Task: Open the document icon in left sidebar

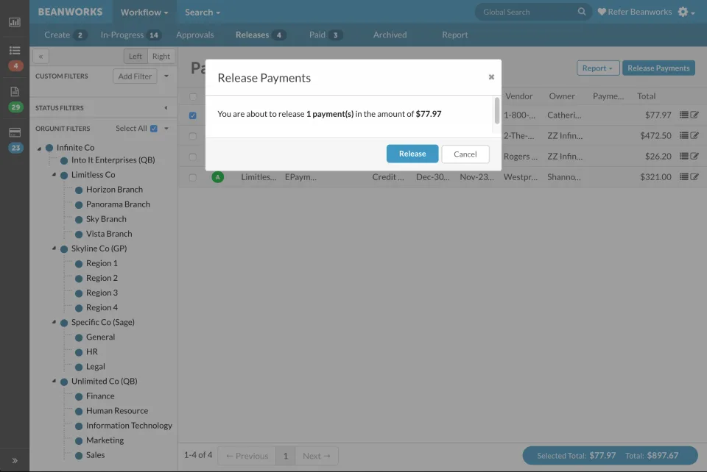Action: point(15,91)
